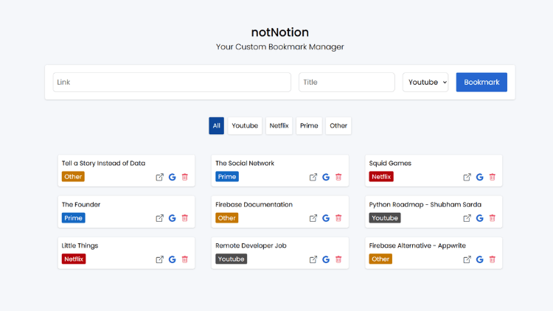
Task: Open external link for Firebase Documentation
Action: click(313, 218)
